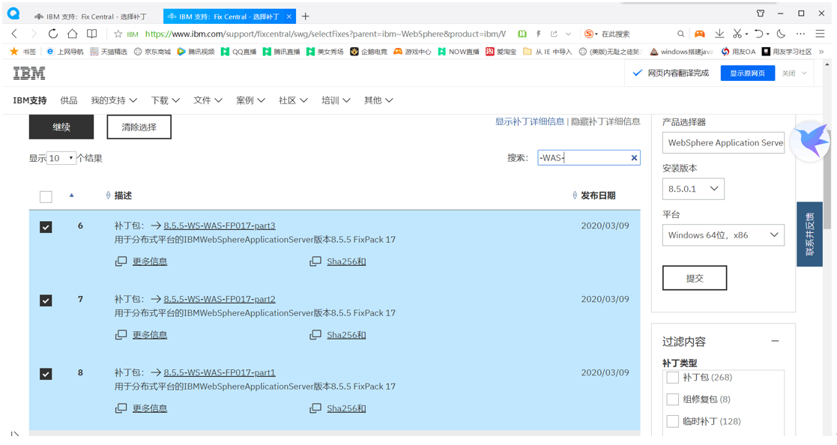The width and height of the screenshot is (837, 445).
Task: Clear the -WAS- search box
Action: click(x=634, y=158)
